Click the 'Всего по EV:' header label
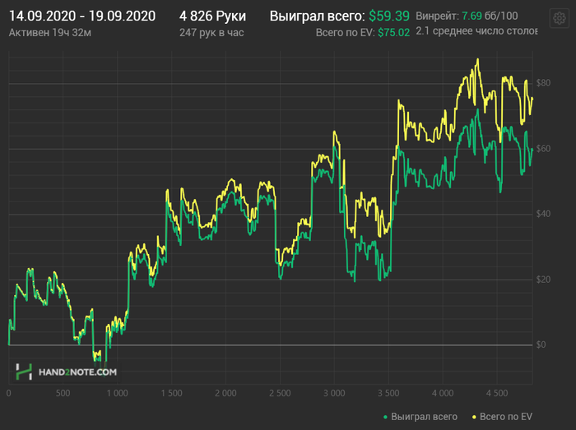This screenshot has height=430, width=576. pos(346,33)
